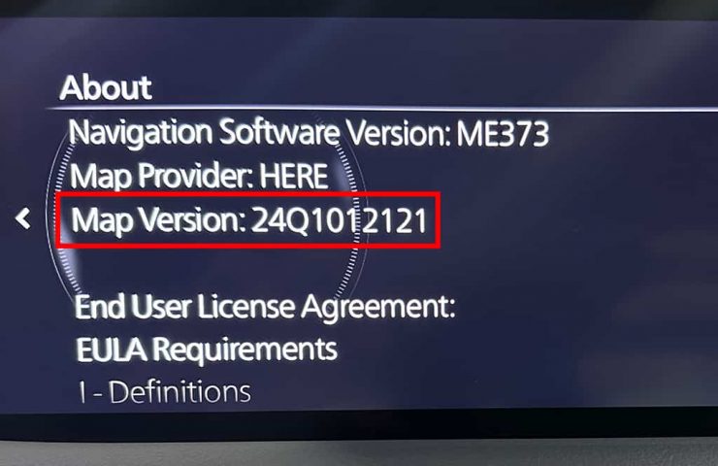This screenshot has width=718, height=466.
Task: Select the Map Provider entry
Action: point(199,177)
